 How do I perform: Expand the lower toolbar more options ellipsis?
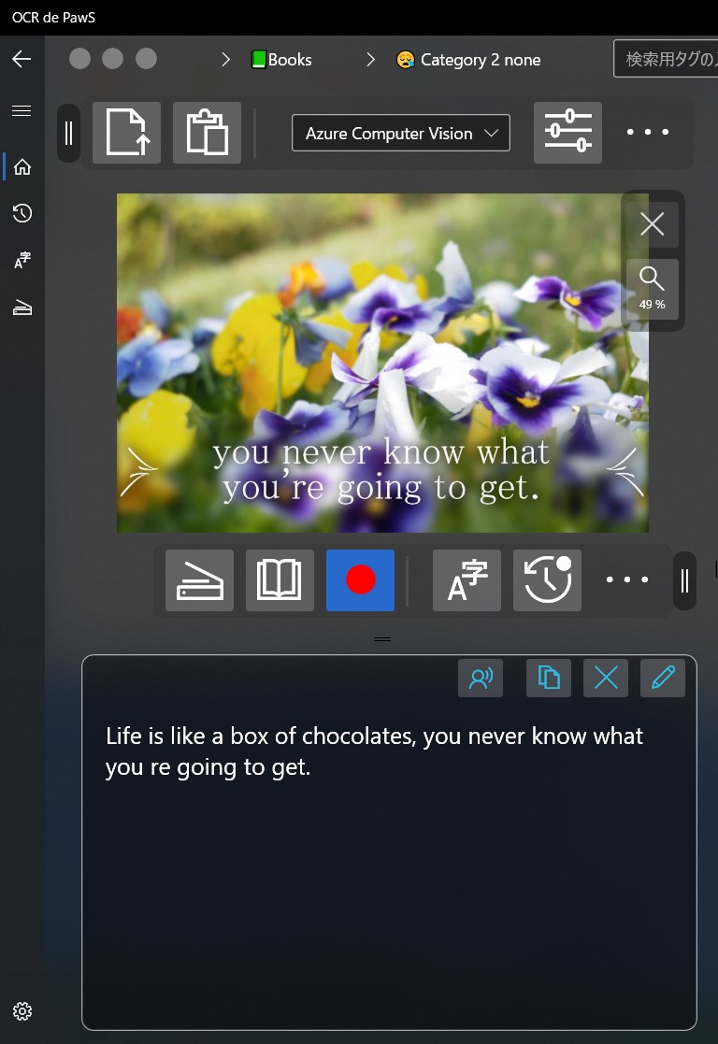[x=627, y=580]
